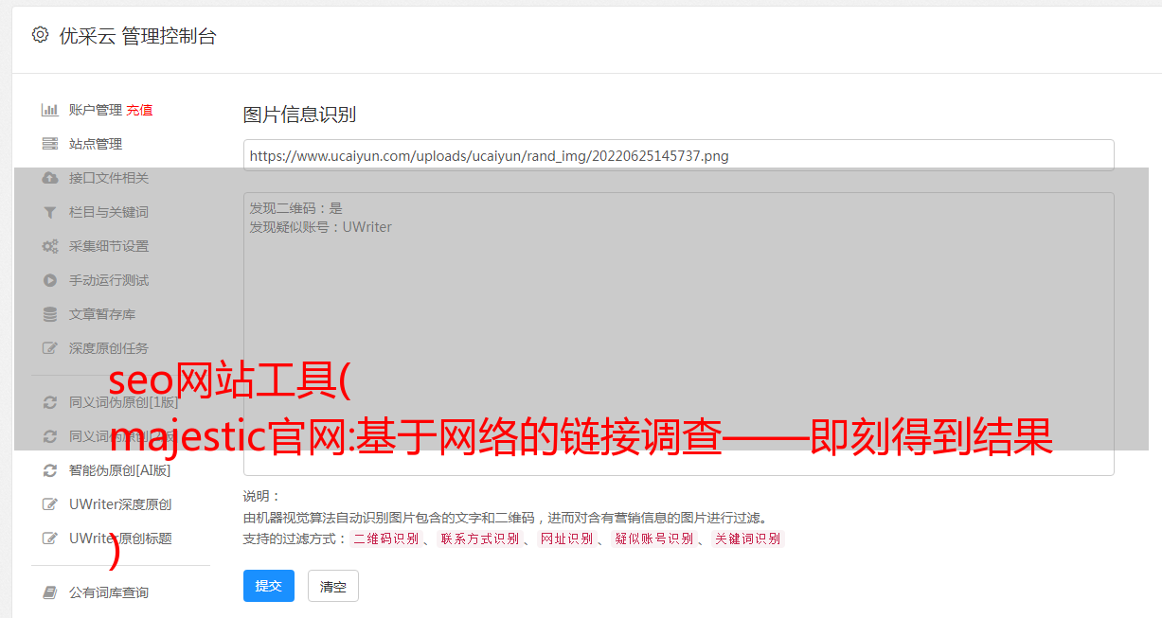The height and width of the screenshot is (618, 1162).
Task: Click the server icon for 站点管理
Action: [x=50, y=144]
